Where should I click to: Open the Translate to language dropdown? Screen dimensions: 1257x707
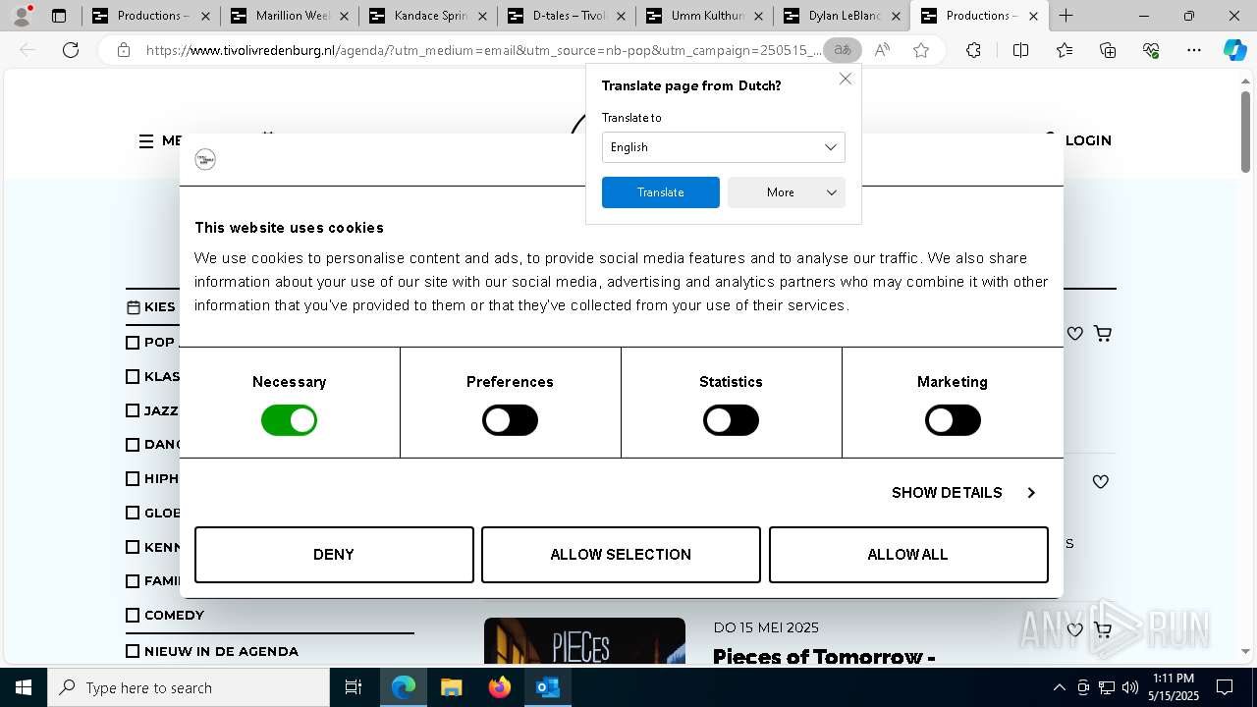tap(724, 147)
